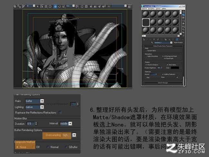
Task: Click the Unlink Selection icon
Action: click(19, 6)
